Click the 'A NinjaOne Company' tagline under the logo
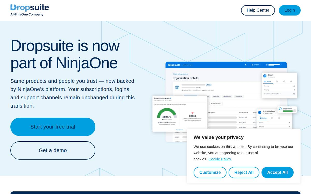The image size is (311, 194). click(x=27, y=14)
